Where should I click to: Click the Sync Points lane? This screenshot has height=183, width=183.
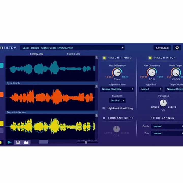click(x=52, y=83)
